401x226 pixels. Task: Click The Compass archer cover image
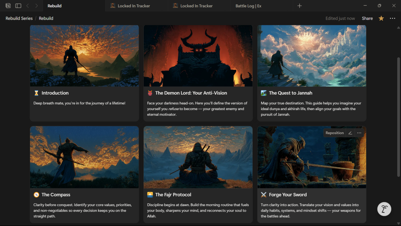(84, 157)
